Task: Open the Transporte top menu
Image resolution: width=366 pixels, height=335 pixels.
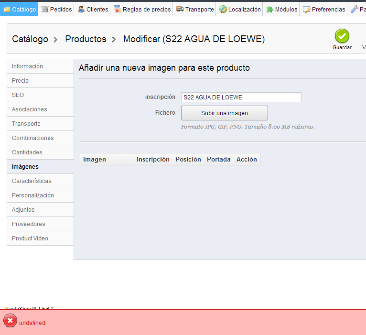Action: tap(194, 9)
